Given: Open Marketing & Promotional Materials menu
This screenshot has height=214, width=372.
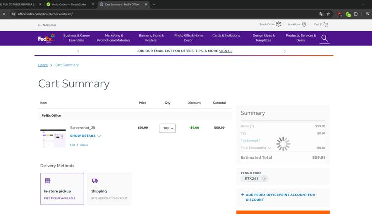Looking at the screenshot, I should pos(114,38).
